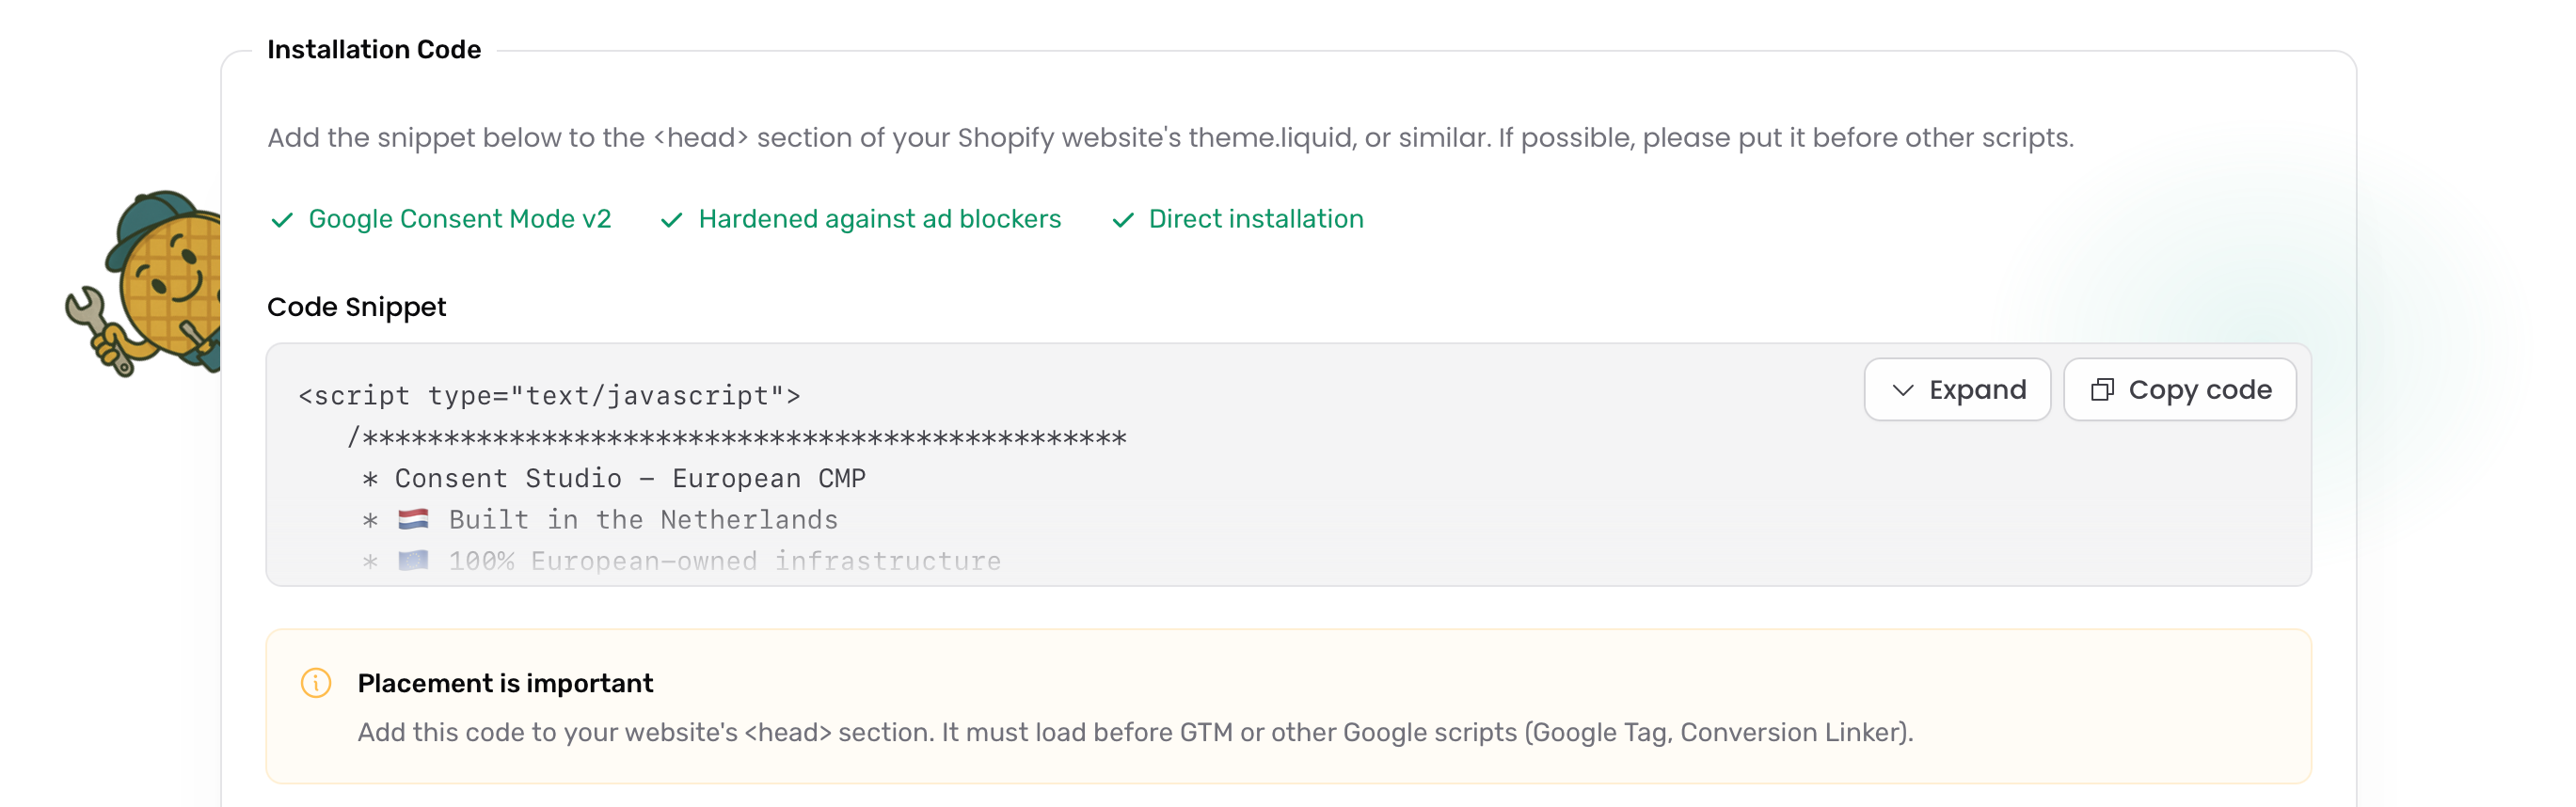This screenshot has width=2576, height=807.
Task: Click the Built in the Netherlands code line
Action: click(599, 519)
